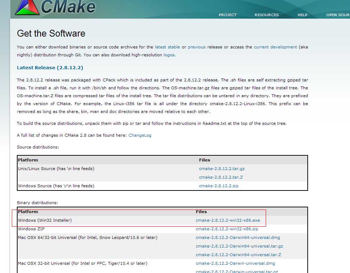Select the Unix/Linux Source platform cell
This screenshot has height=273, width=350.
coord(56,169)
